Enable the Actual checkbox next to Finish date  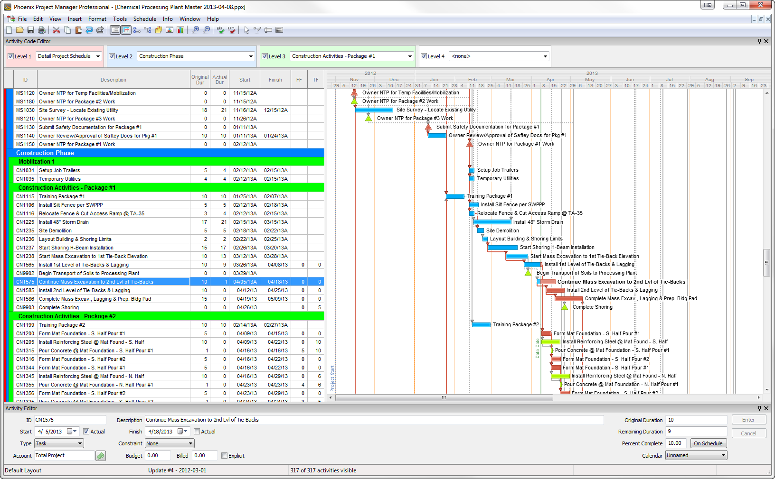pyautogui.click(x=197, y=432)
